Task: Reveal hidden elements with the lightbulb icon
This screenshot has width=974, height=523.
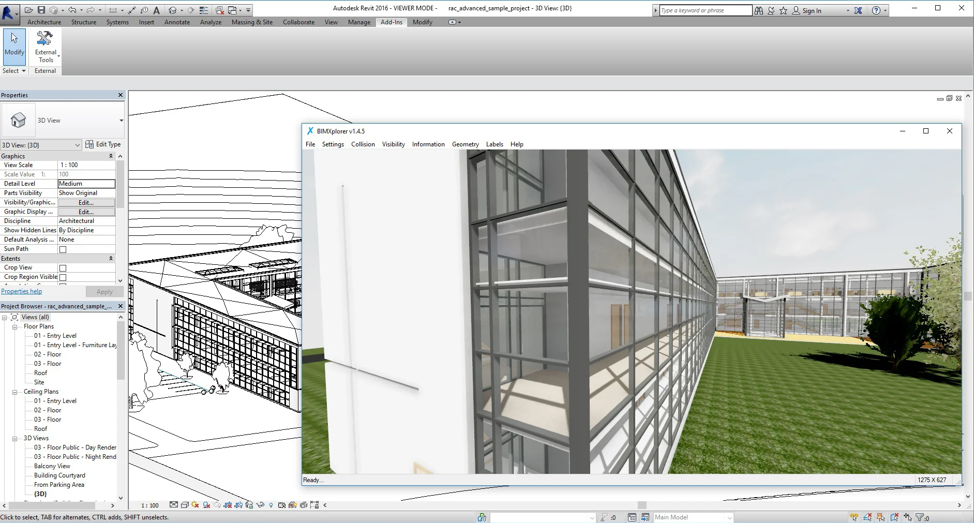Action: [271, 505]
